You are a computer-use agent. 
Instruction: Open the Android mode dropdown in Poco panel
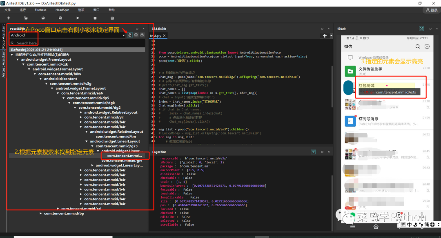(123, 35)
